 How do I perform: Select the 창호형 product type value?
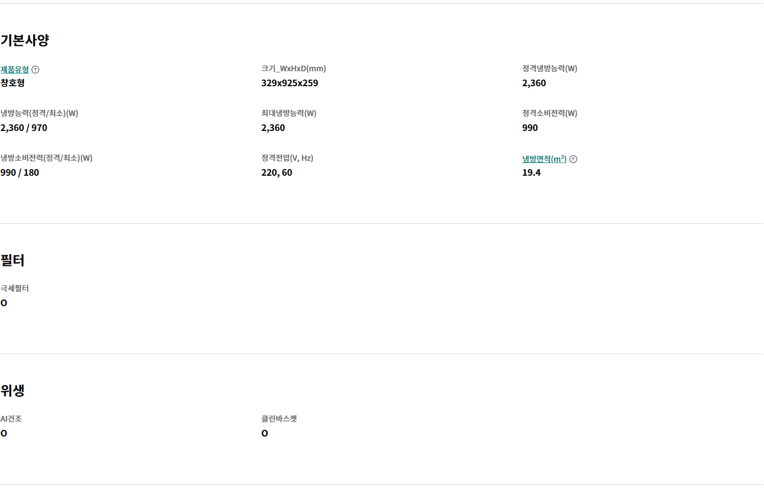pyautogui.click(x=13, y=83)
